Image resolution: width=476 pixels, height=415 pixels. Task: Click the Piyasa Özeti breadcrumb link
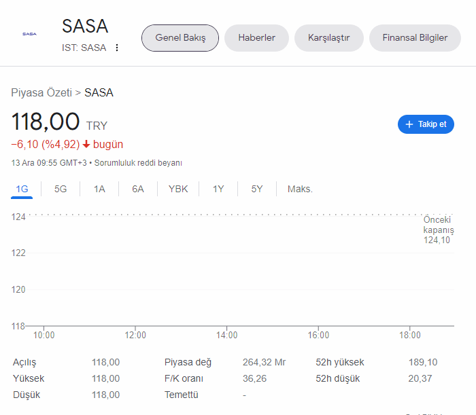(41, 92)
